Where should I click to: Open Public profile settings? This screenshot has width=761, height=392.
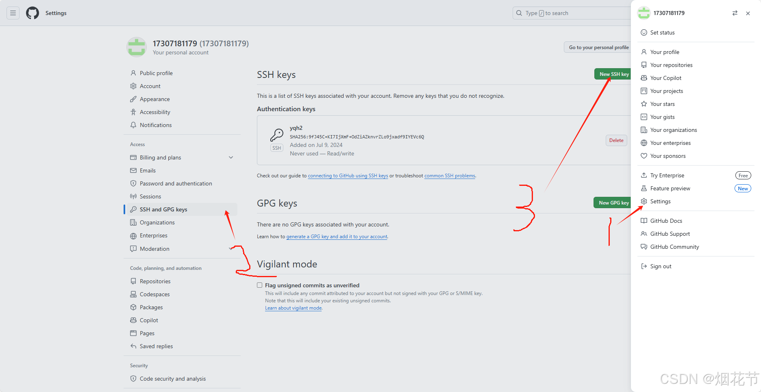tap(182, 73)
